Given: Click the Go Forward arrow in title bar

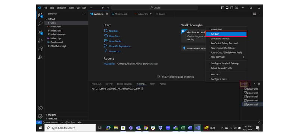Looking at the screenshot, I should click(x=108, y=8).
